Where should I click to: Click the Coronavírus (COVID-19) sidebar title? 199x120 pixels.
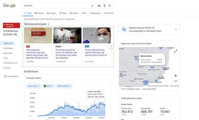[11, 33]
